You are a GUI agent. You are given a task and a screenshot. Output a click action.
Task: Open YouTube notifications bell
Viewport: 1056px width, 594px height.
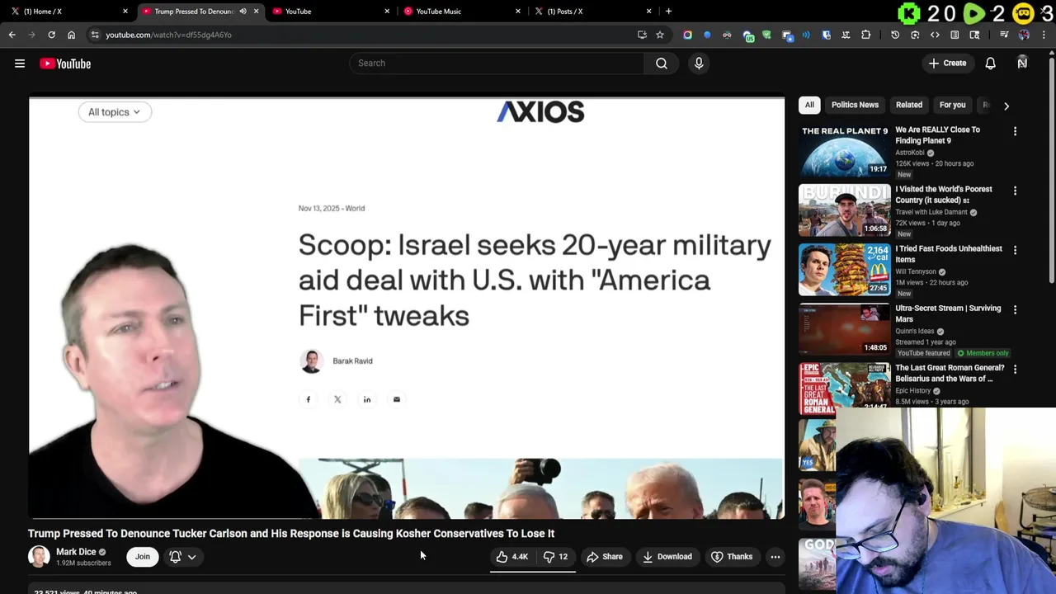pyautogui.click(x=991, y=64)
